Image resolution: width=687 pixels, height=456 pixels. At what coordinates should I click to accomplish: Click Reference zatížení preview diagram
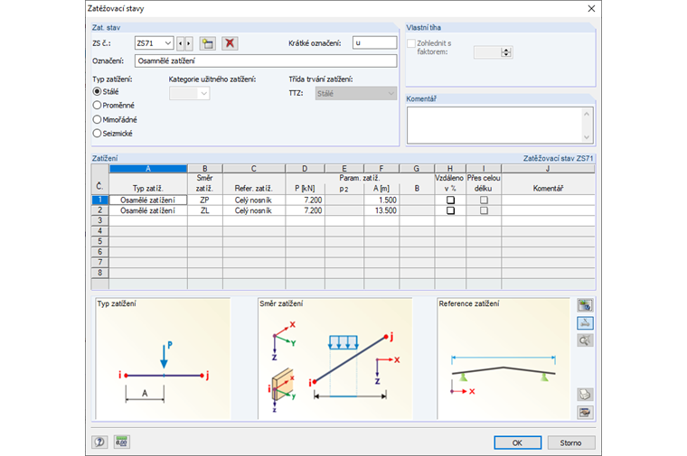[503, 358]
